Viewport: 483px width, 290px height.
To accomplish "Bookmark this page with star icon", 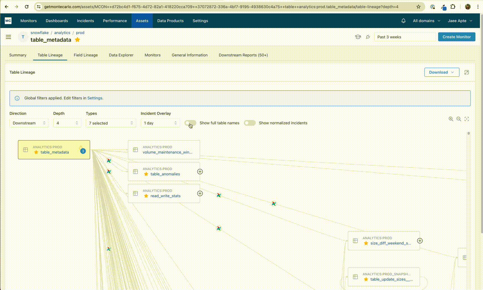I will point(418,7).
